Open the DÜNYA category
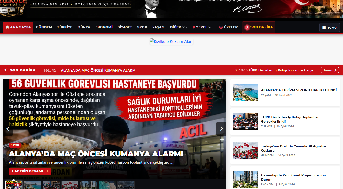Image resolution: width=343 pixels, height=189 pixels. 84,27
